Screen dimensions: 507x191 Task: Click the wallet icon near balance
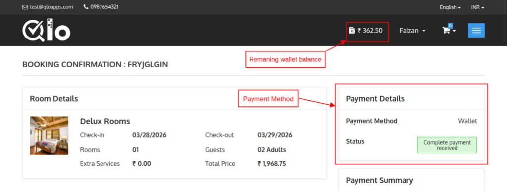point(352,30)
